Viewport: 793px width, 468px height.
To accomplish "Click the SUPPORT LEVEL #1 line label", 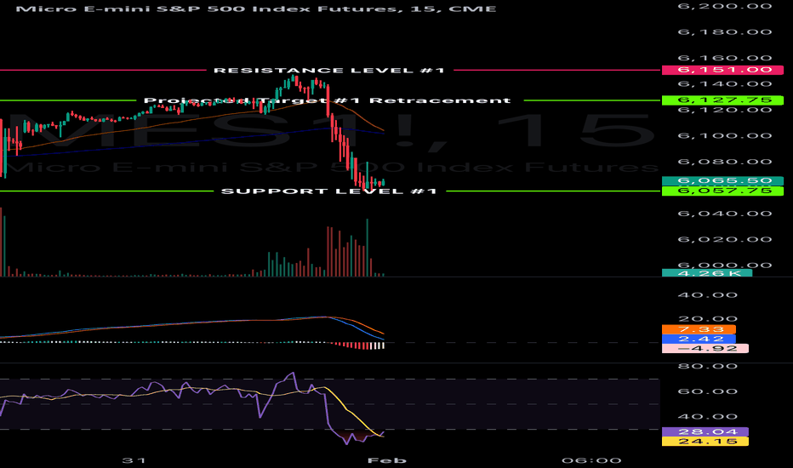I will click(329, 191).
